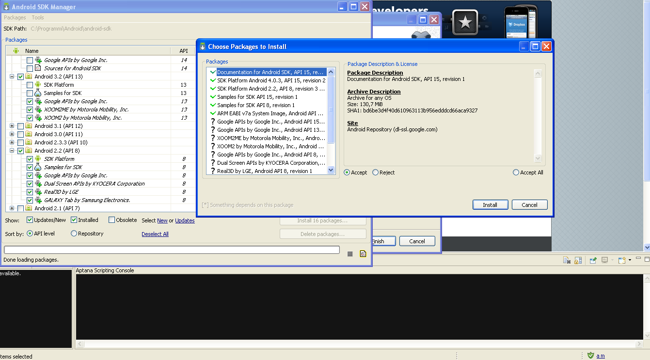Select Repository sort radio button
650x360 pixels.
74,234
